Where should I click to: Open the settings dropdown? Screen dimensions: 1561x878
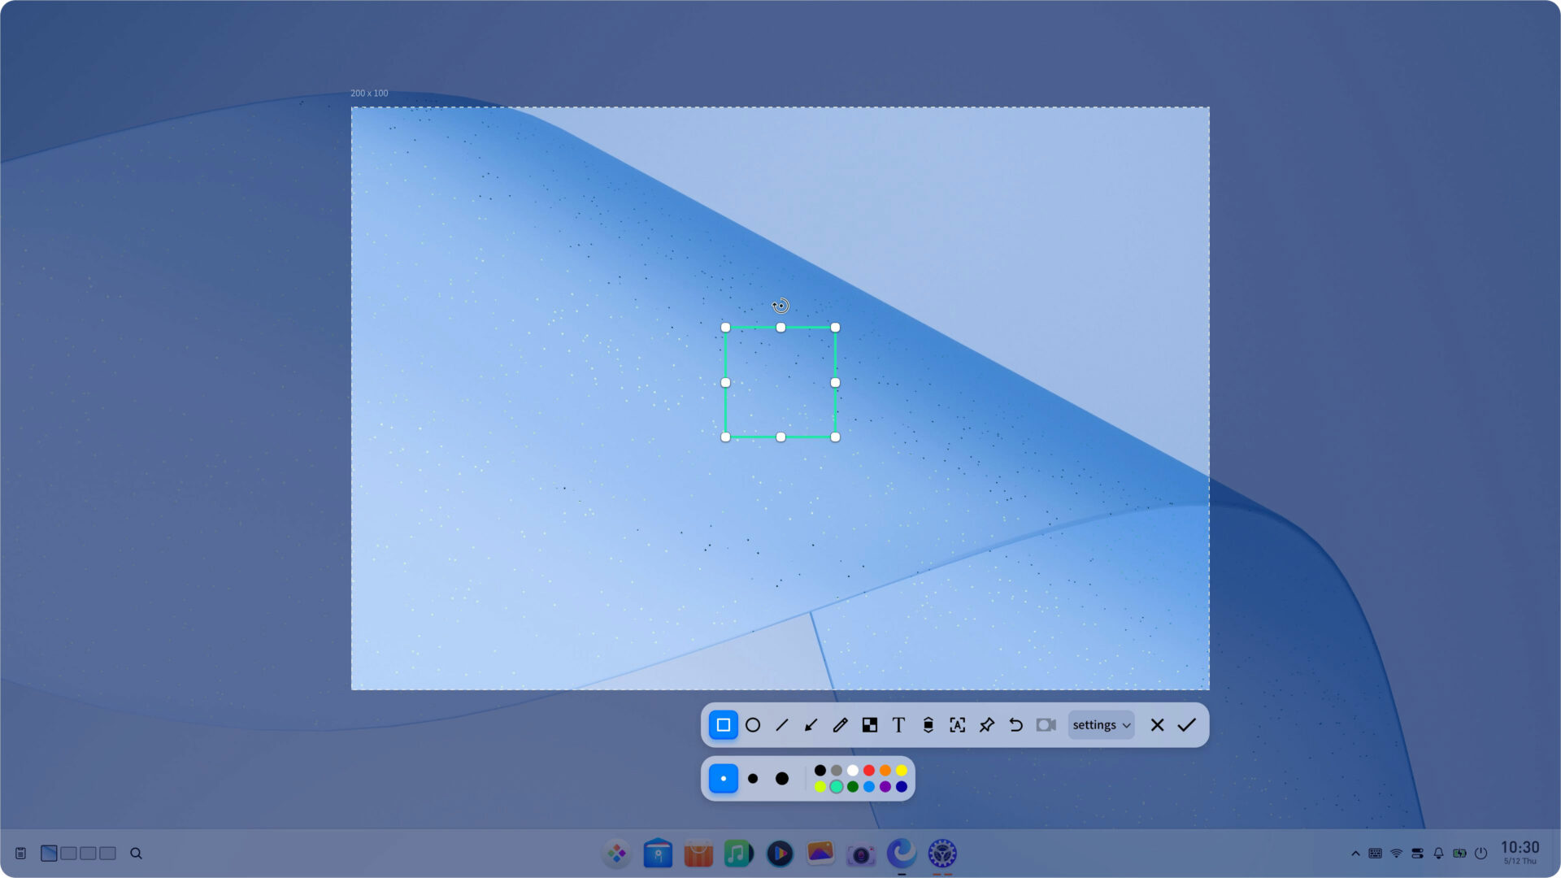[x=1100, y=724]
